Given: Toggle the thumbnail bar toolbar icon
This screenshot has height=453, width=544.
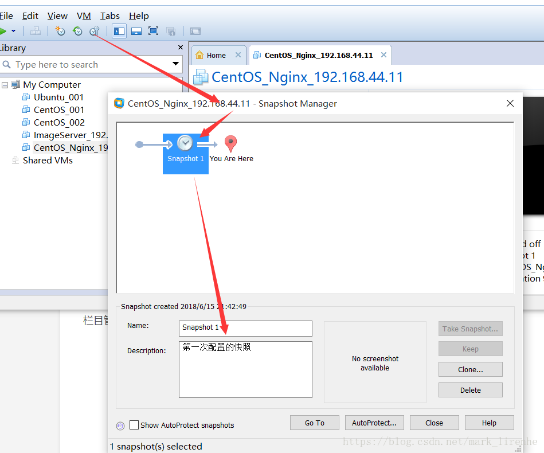Looking at the screenshot, I should point(136,31).
